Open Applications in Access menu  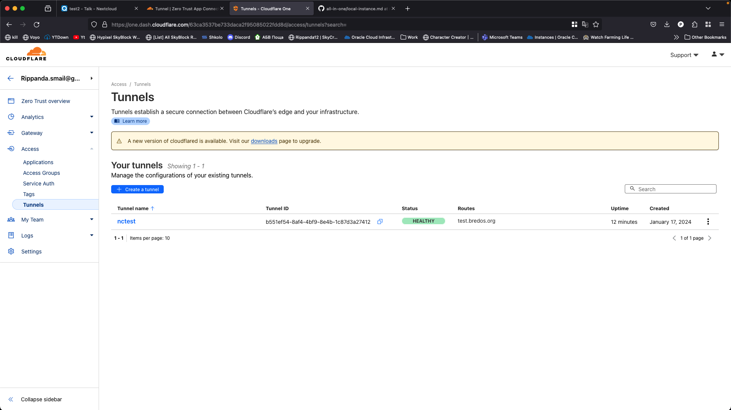38,162
